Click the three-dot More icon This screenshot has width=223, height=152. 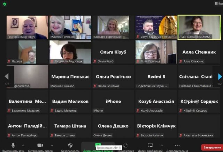point(177,145)
